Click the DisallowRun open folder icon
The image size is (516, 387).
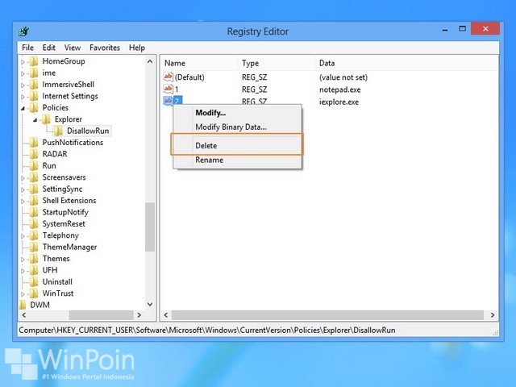tap(59, 131)
